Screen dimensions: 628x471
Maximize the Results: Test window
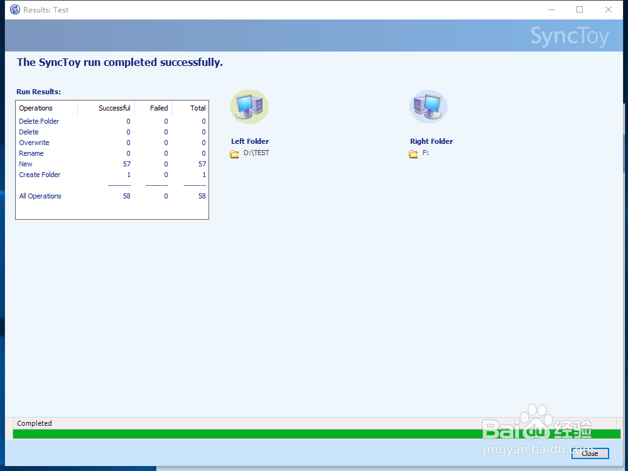(x=580, y=9)
